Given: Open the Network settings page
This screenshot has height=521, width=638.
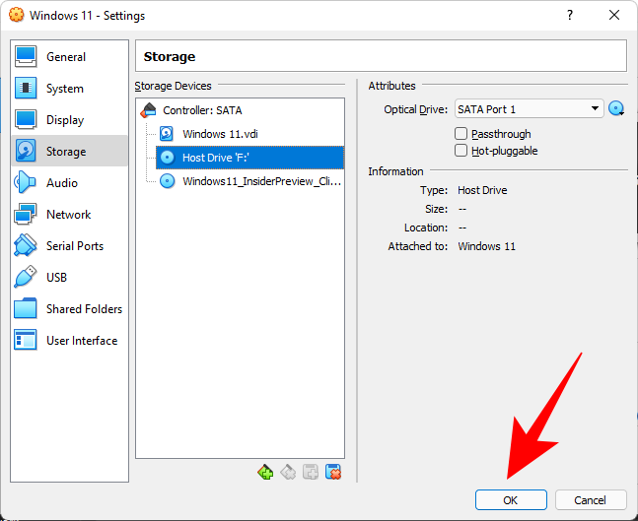Looking at the screenshot, I should tap(68, 215).
